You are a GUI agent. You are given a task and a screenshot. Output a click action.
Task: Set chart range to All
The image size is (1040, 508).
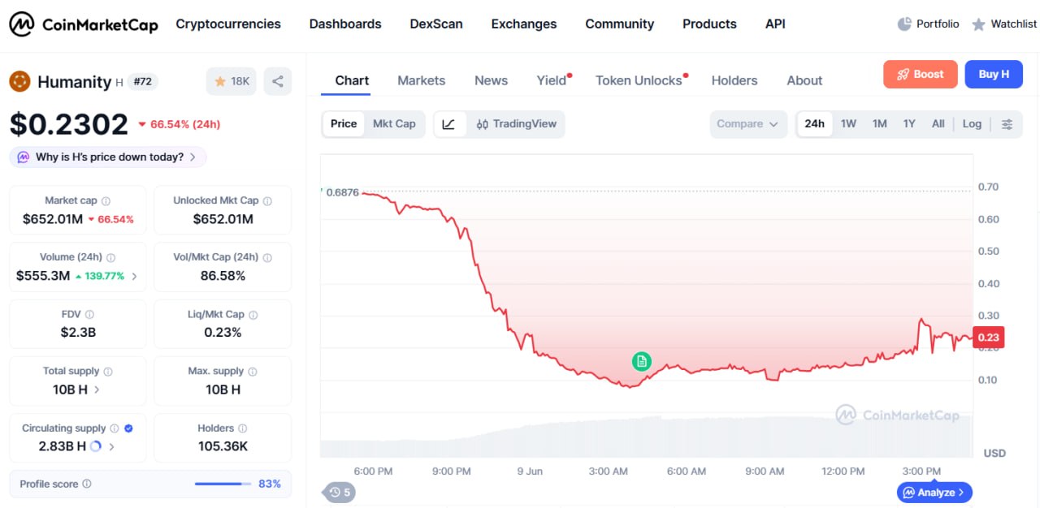click(x=938, y=124)
